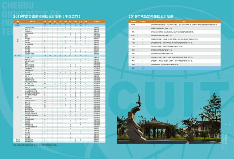Screen dimensions: 234x159
Task: Click the 2019年气象定向生招生计划表 heading
Action: coord(154,16)
